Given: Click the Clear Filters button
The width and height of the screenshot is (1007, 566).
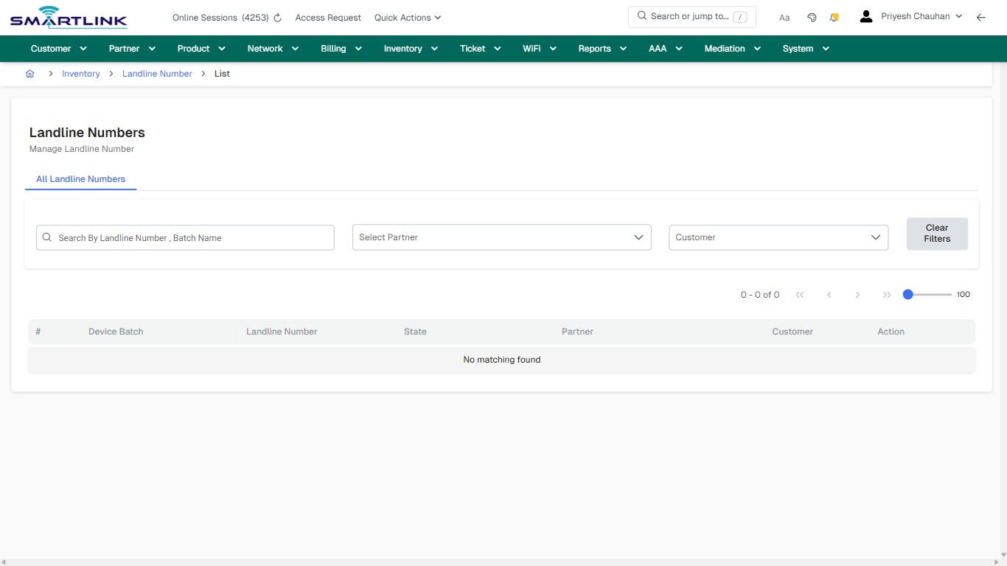Looking at the screenshot, I should coord(937,233).
